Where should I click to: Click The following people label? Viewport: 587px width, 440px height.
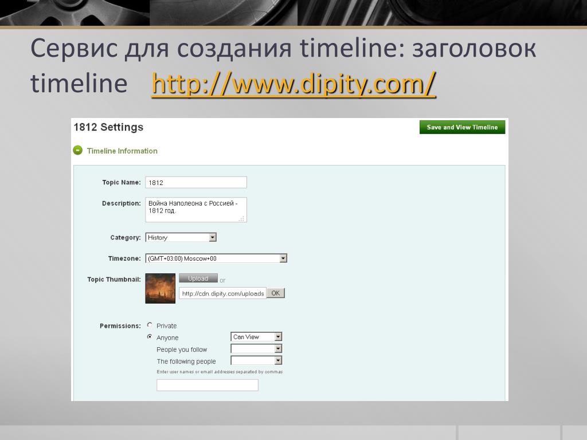pyautogui.click(x=186, y=362)
